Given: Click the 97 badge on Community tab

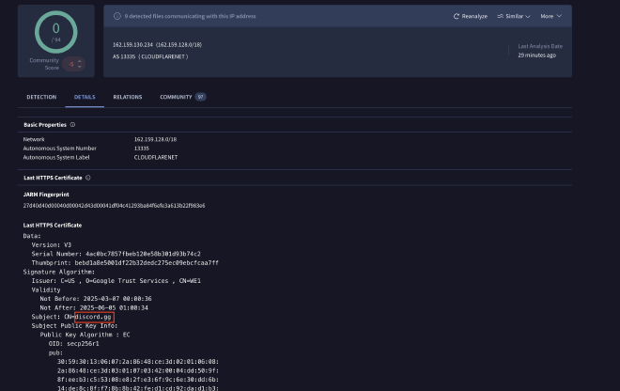Looking at the screenshot, I should point(200,97).
